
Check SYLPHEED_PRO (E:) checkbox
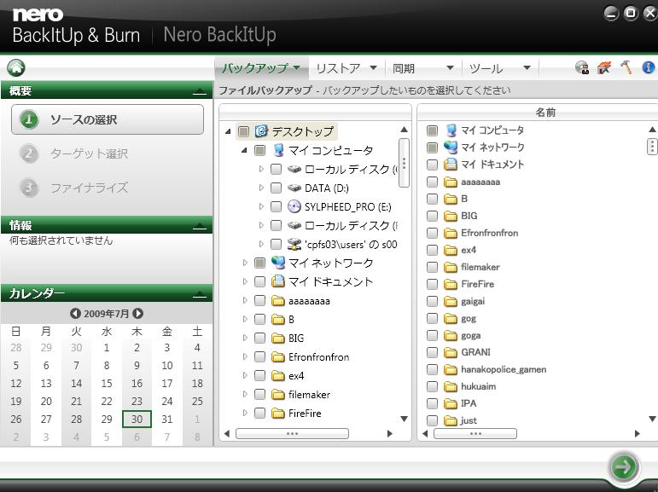click(x=277, y=206)
